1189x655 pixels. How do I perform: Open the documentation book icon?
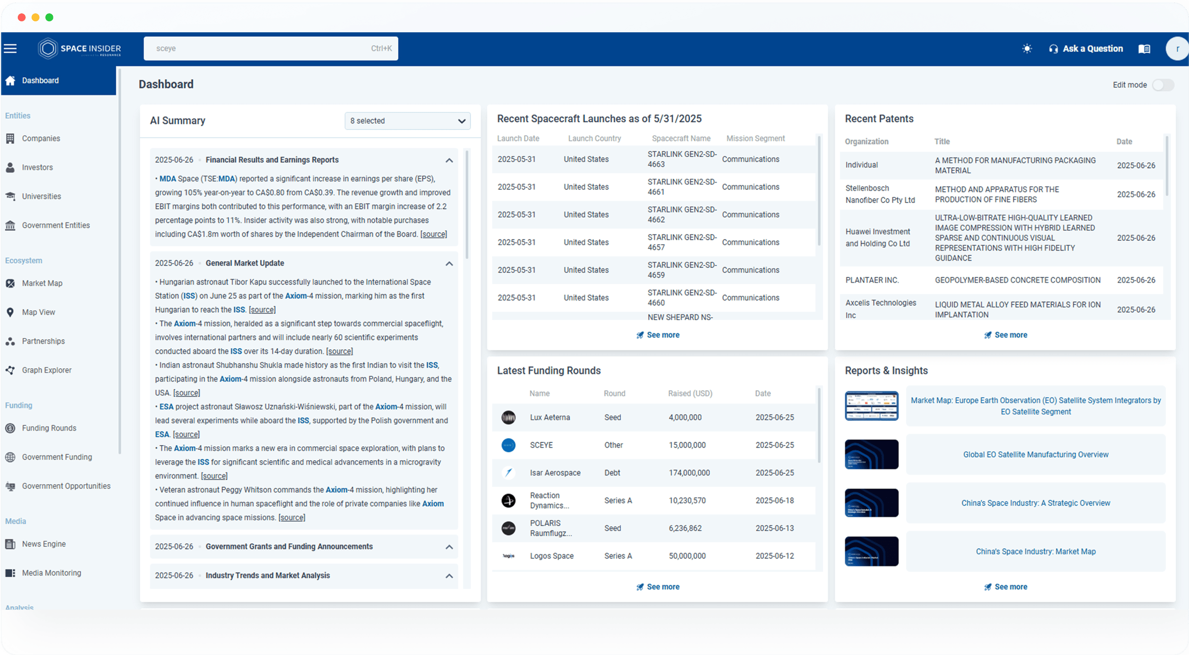pos(1144,48)
